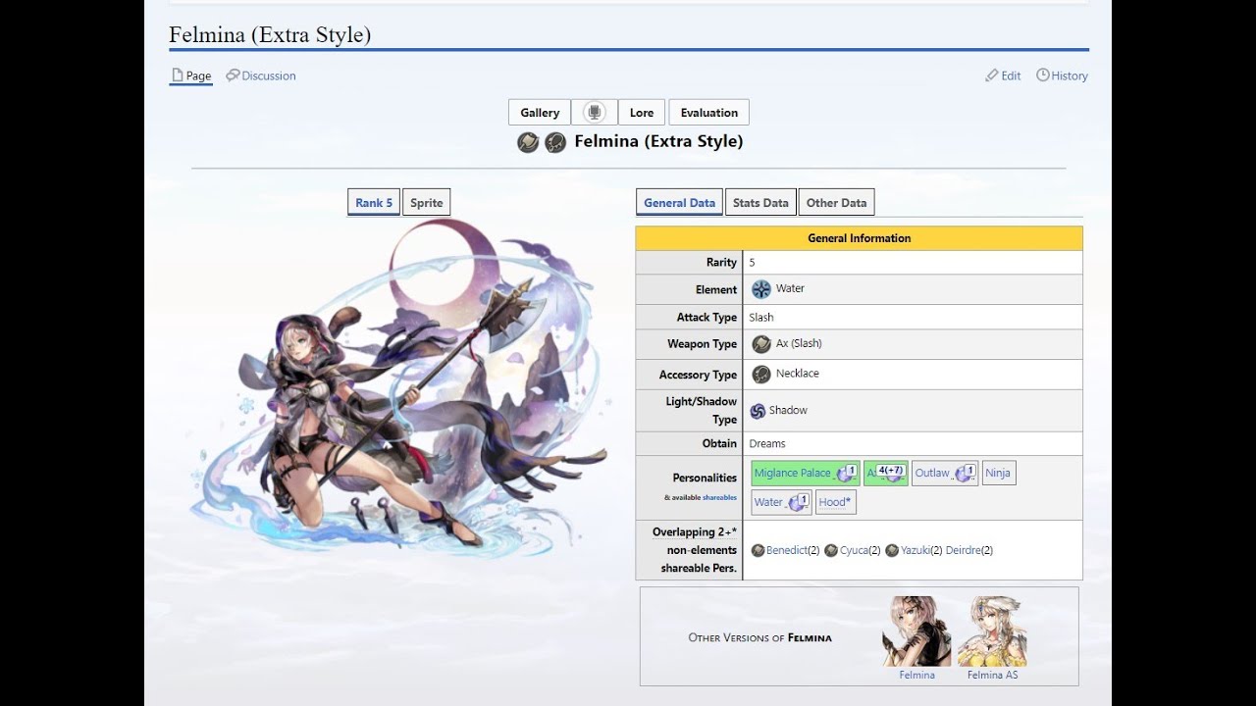The width and height of the screenshot is (1256, 706).
Task: Open Cyuca character link
Action: point(854,551)
